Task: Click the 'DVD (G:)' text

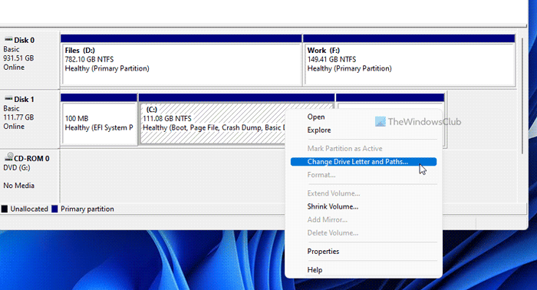Action: [17, 167]
